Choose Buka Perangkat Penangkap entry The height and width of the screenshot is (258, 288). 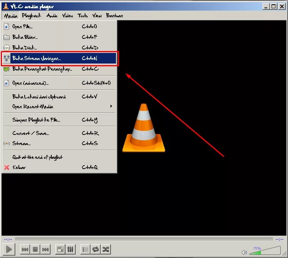[60, 69]
